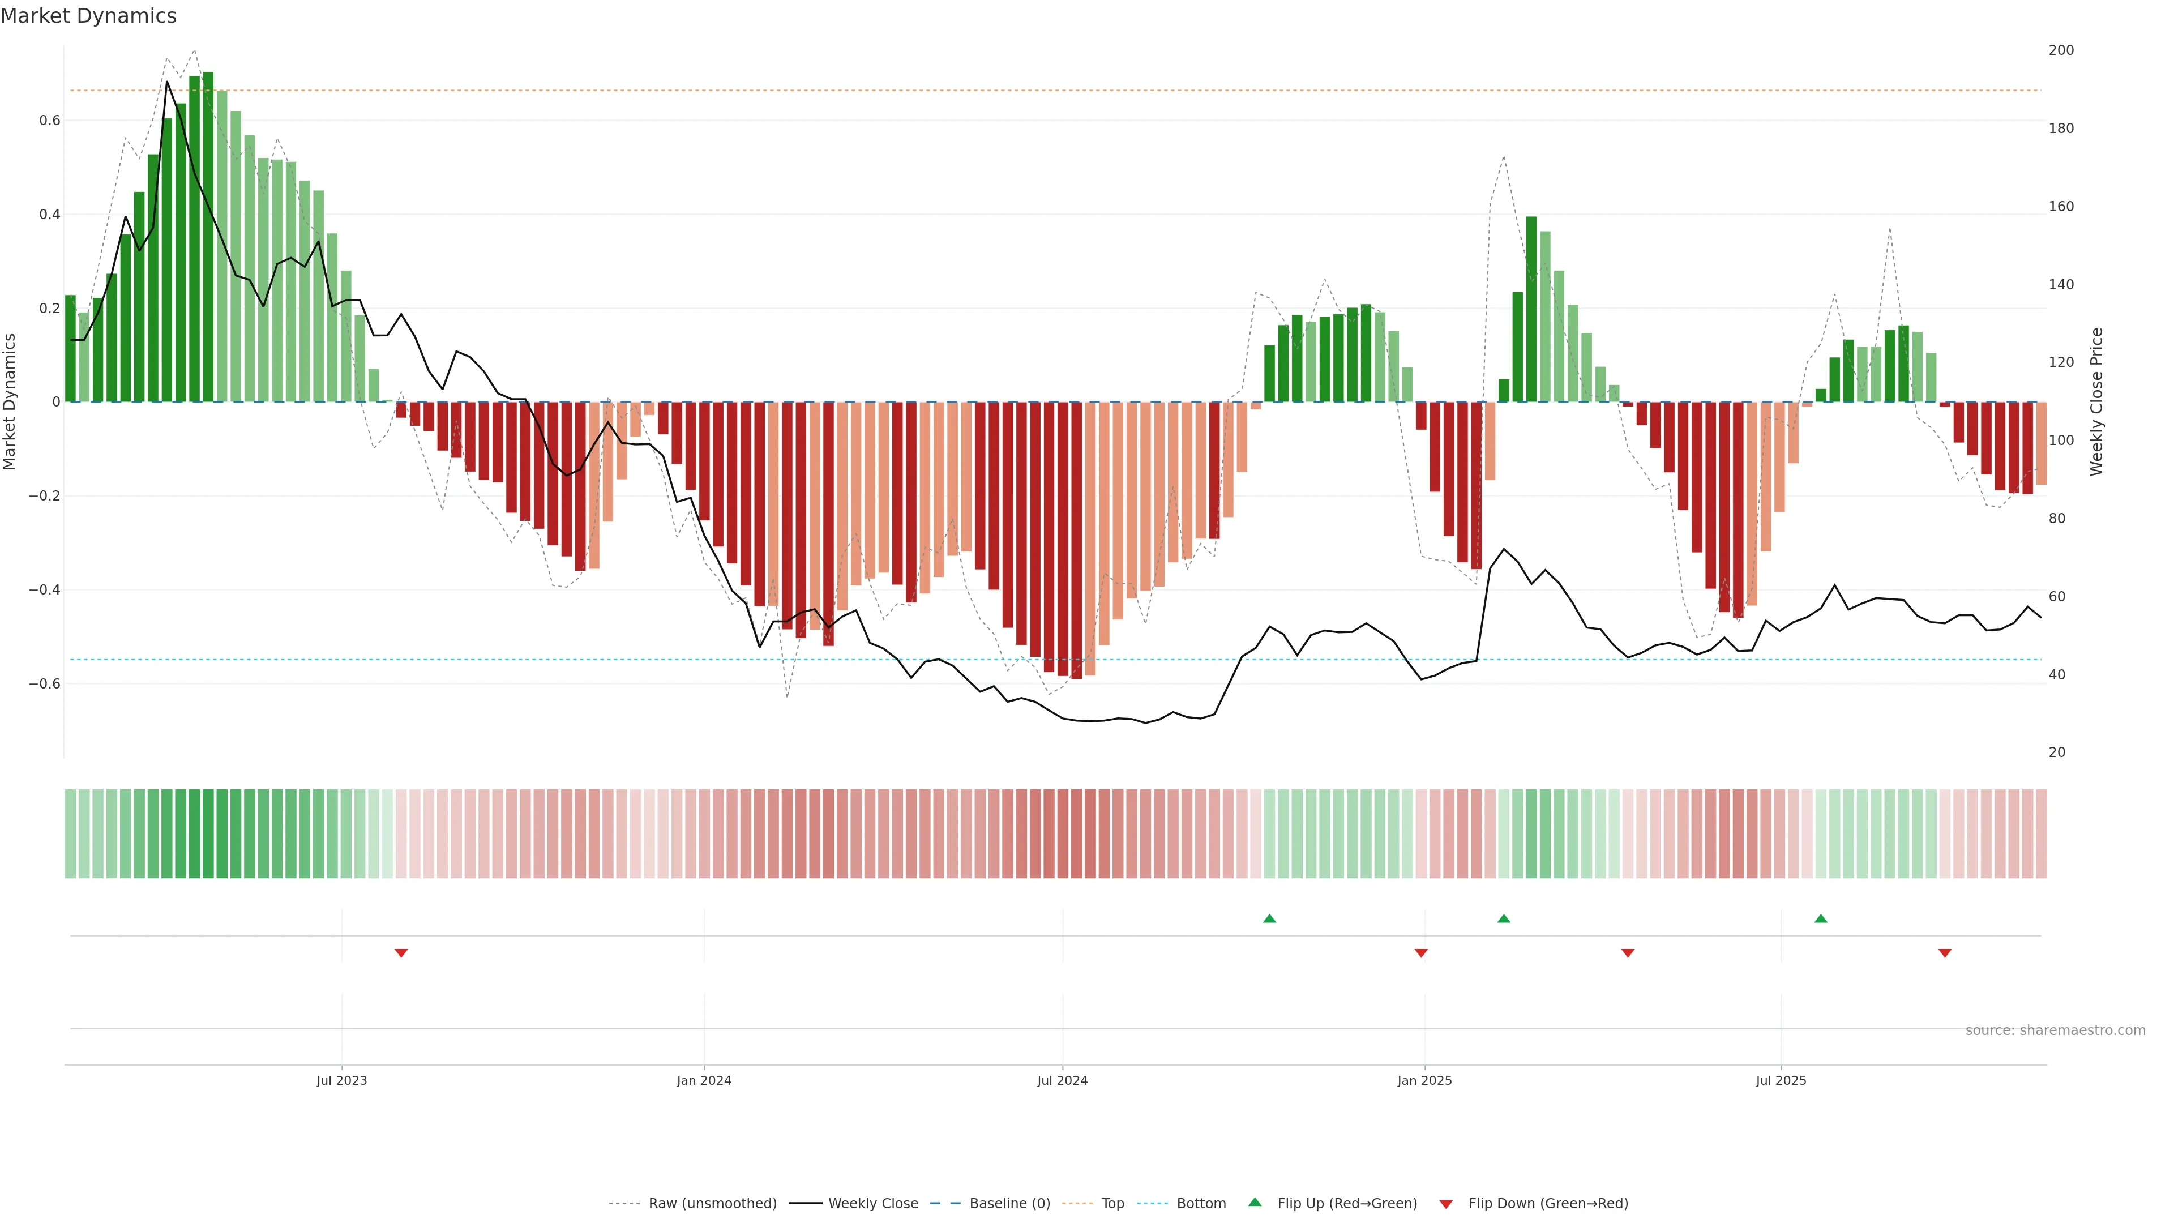Toggle the Weekly Close legend entry
This screenshot has width=2174, height=1223.
872,1204
